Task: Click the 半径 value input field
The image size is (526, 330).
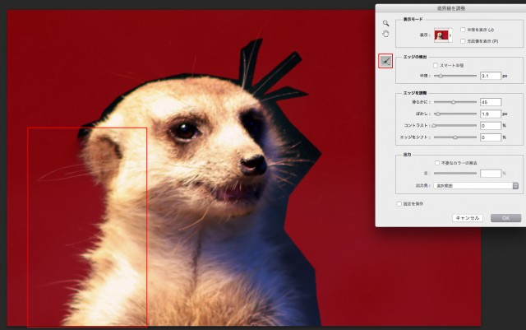Action: coord(490,76)
